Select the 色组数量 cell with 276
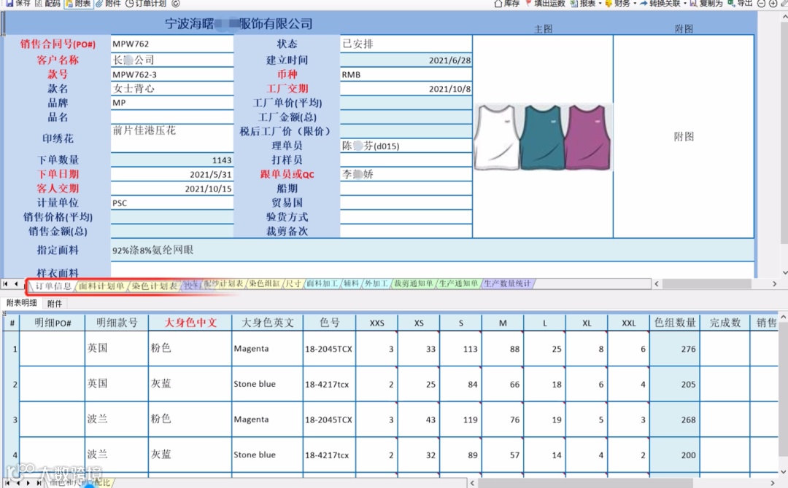Screen dimensions: 788x488 674,349
